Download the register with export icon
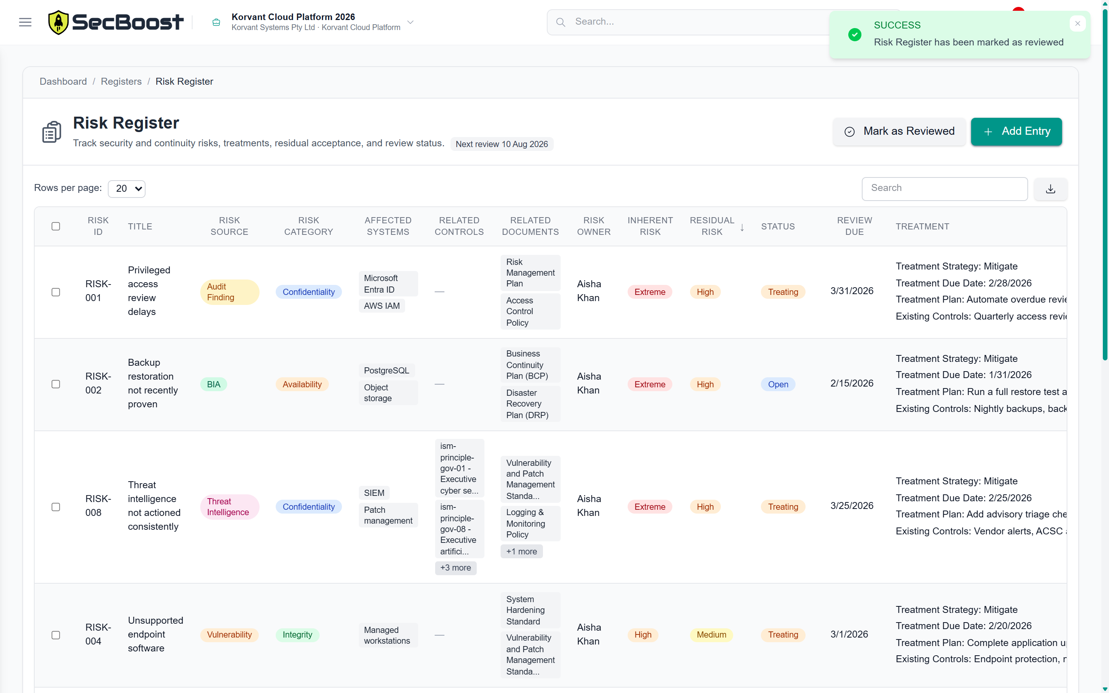Screen dimensions: 1109x693 click(1050, 189)
